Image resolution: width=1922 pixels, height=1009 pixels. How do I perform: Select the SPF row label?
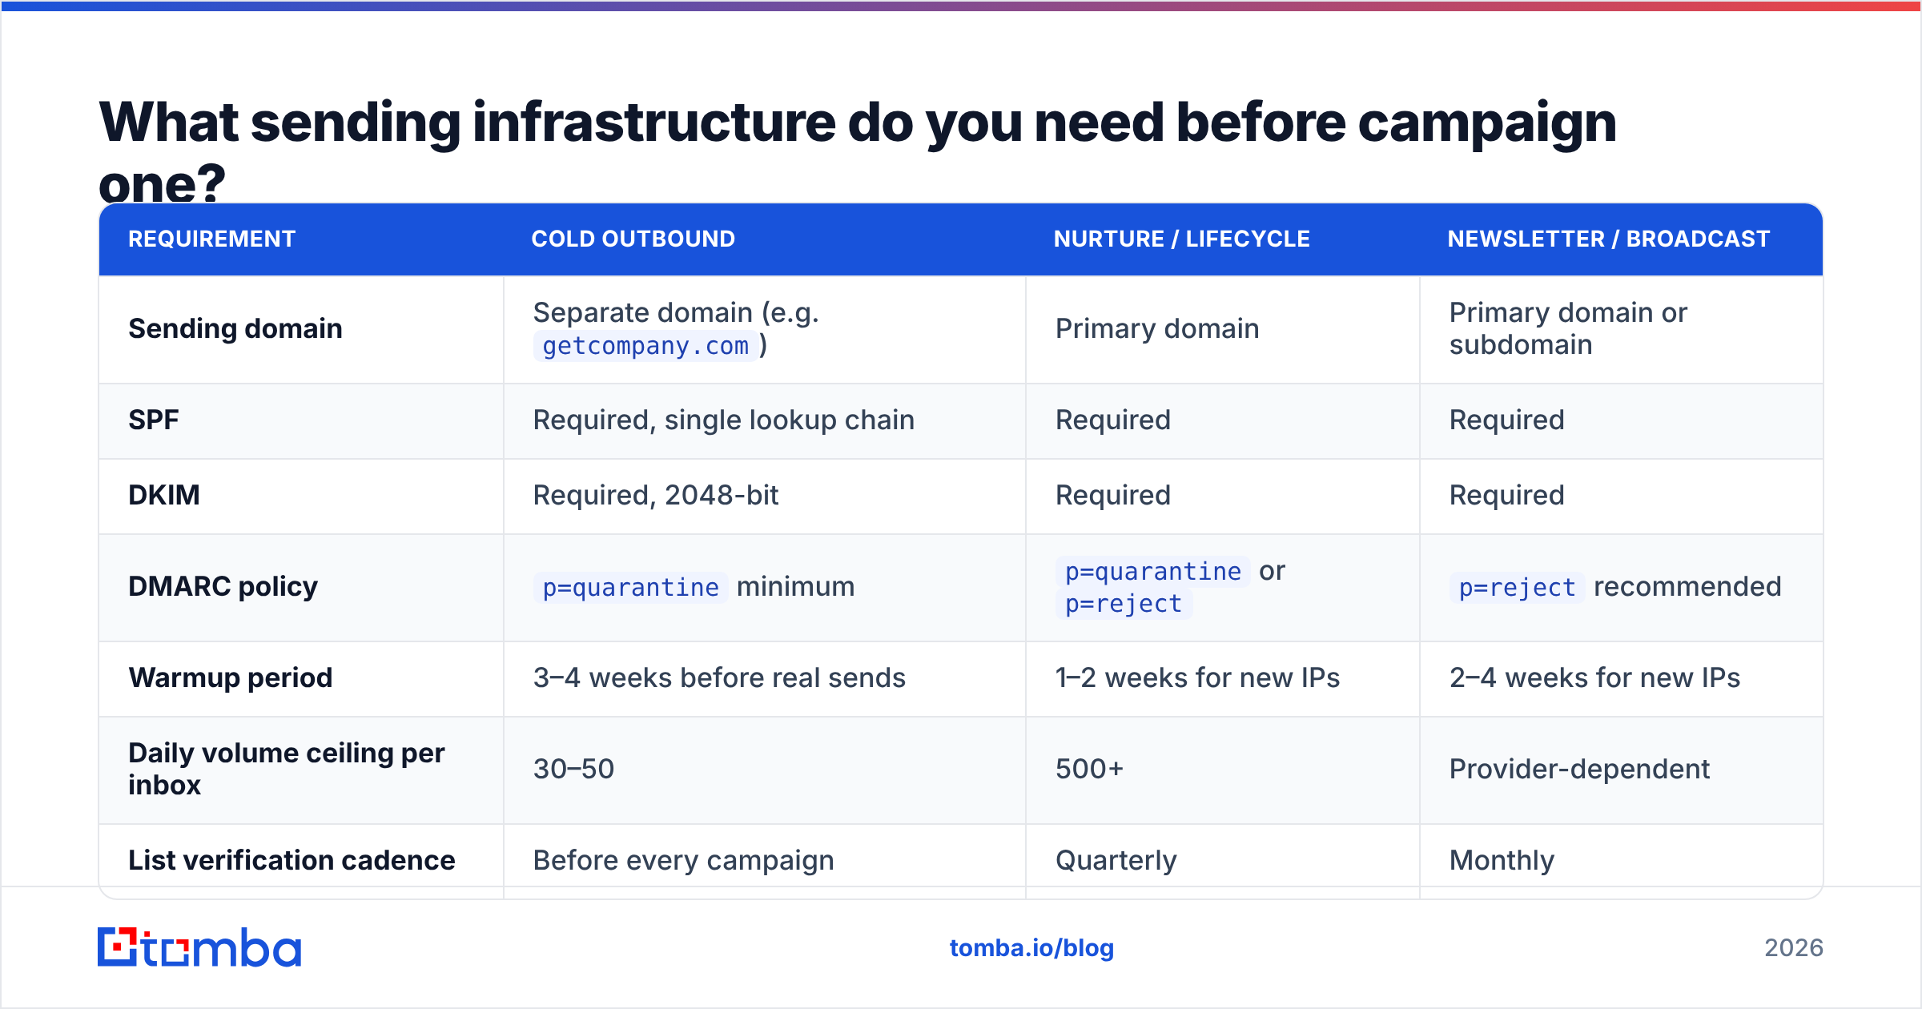(154, 420)
